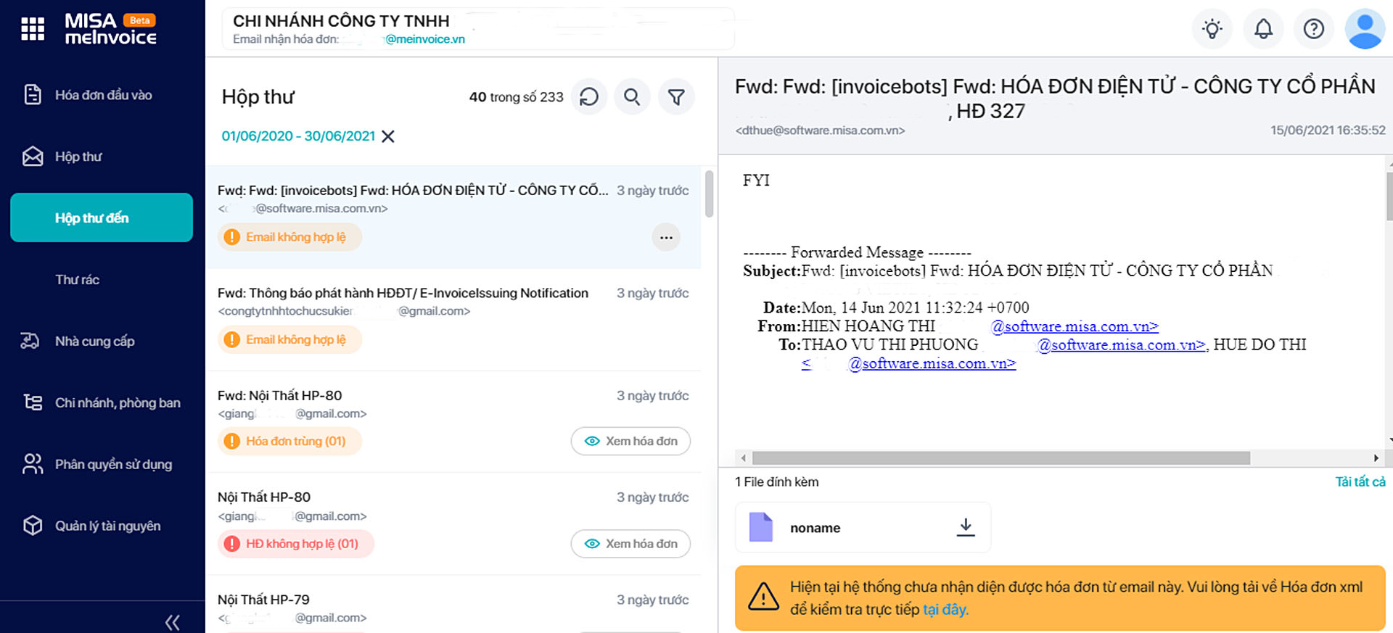This screenshot has height=633, width=1393.
Task: Open mailbox search
Action: [632, 97]
